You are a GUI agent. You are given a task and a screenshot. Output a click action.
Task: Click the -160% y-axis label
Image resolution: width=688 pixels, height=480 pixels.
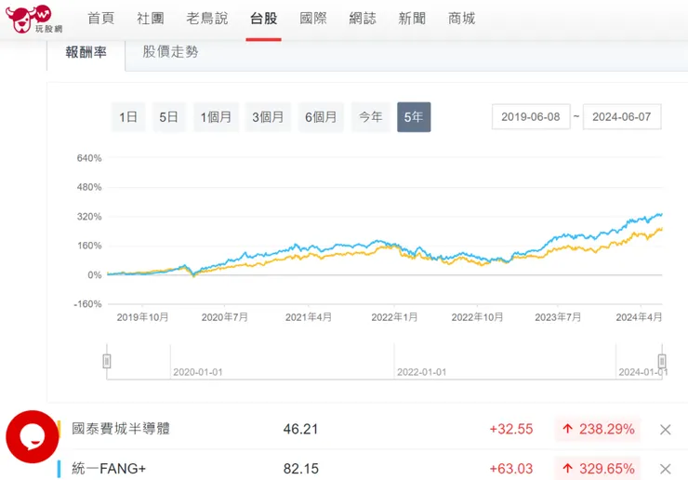click(x=87, y=304)
